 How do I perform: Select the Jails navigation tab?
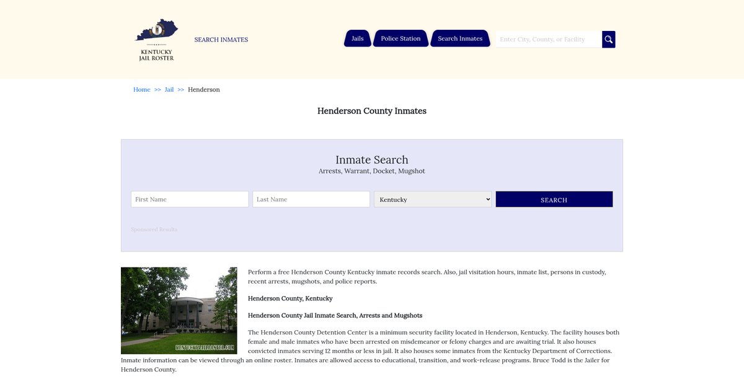click(x=358, y=38)
